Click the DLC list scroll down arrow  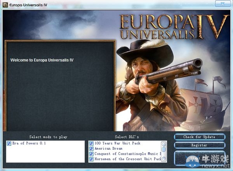[x=163, y=159]
